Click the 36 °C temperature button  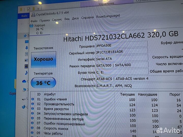tap(43, 83)
